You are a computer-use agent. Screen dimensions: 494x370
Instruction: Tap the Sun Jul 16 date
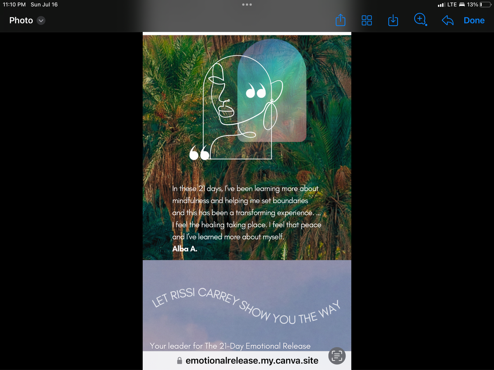[44, 5]
